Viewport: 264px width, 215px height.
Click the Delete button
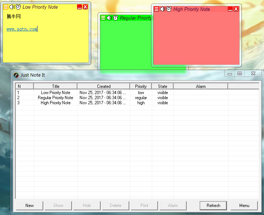tap(116, 206)
